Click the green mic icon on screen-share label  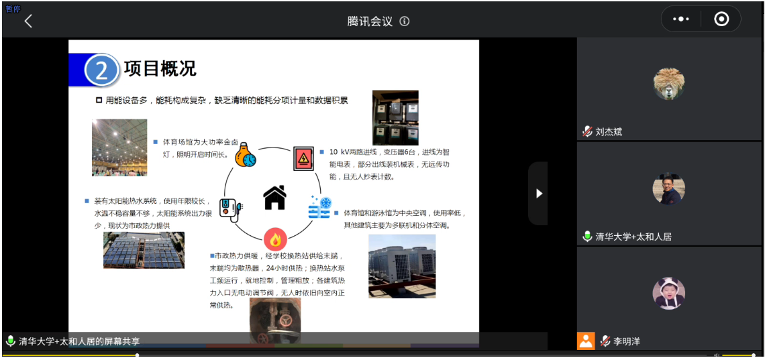(x=10, y=341)
